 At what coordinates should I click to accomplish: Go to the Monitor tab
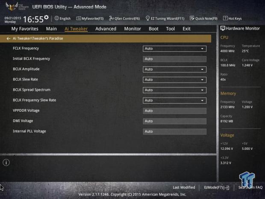coord(132,29)
